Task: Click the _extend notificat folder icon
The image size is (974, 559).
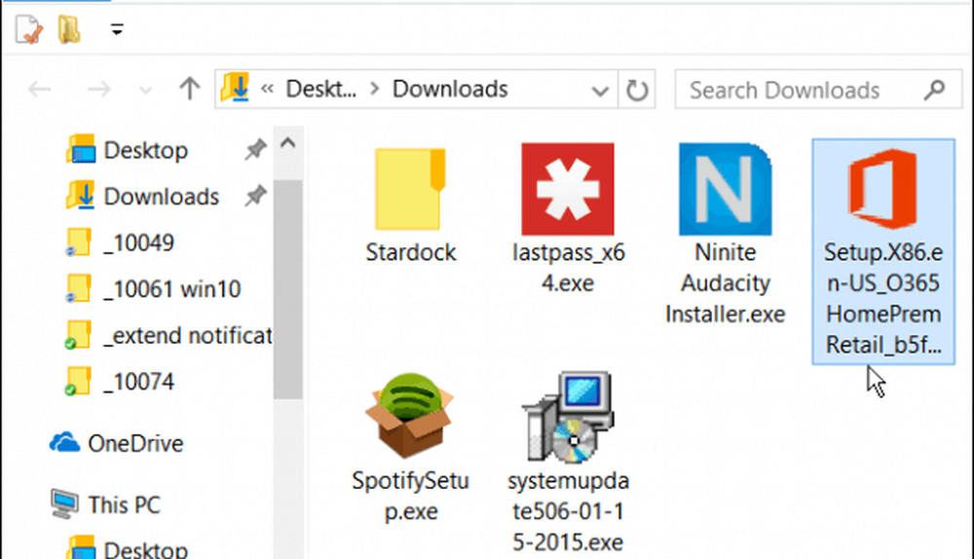Action: point(78,335)
